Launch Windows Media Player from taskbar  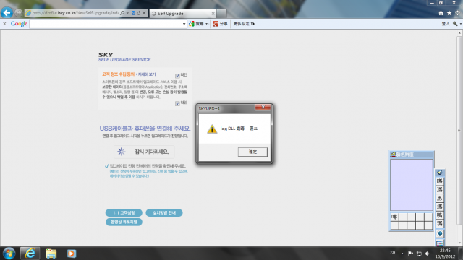click(x=71, y=253)
